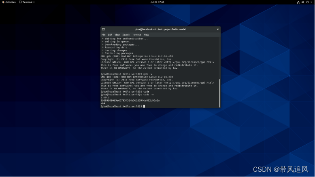The height and width of the screenshot is (177, 315).
Task: Click 'Testing changes...' line
Action: click(117, 51)
